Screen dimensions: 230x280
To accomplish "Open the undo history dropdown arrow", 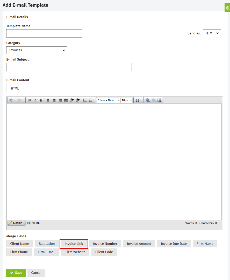I will [15, 100].
